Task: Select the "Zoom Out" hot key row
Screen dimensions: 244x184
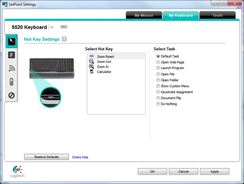Action: (116, 61)
